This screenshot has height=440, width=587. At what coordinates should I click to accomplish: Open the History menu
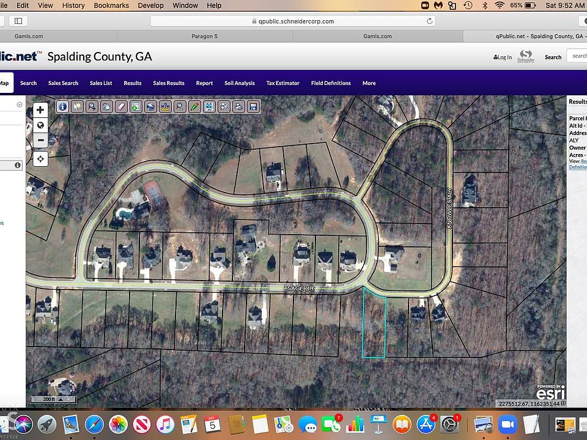point(73,5)
